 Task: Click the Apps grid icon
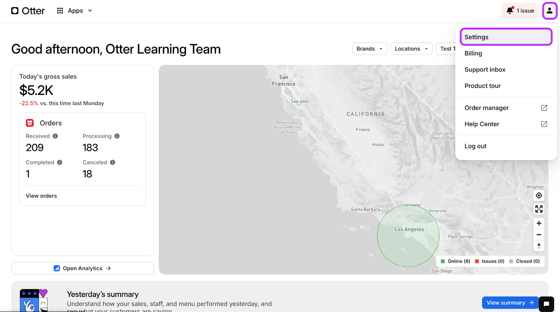[x=60, y=11]
